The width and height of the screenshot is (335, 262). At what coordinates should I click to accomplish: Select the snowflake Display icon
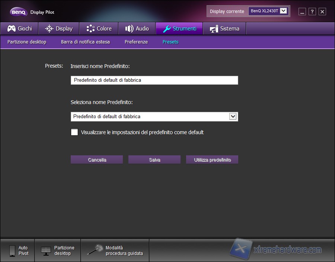click(49, 28)
